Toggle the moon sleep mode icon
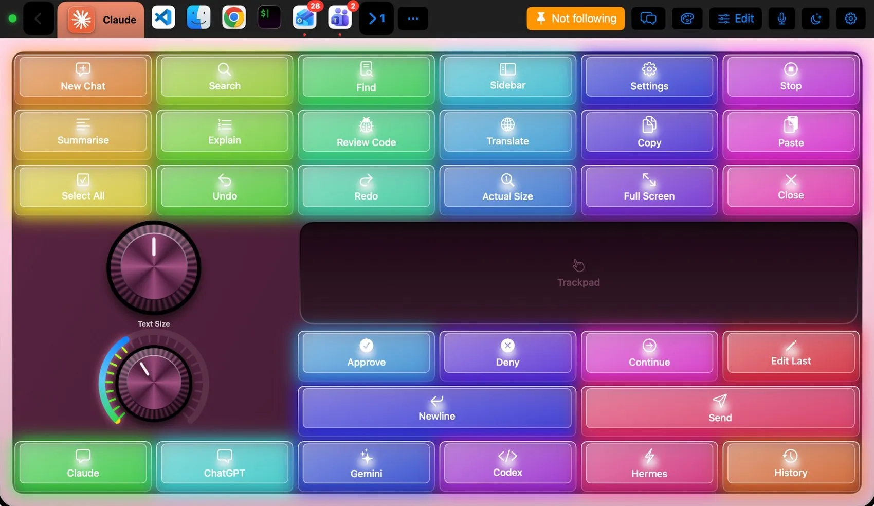 (x=816, y=19)
